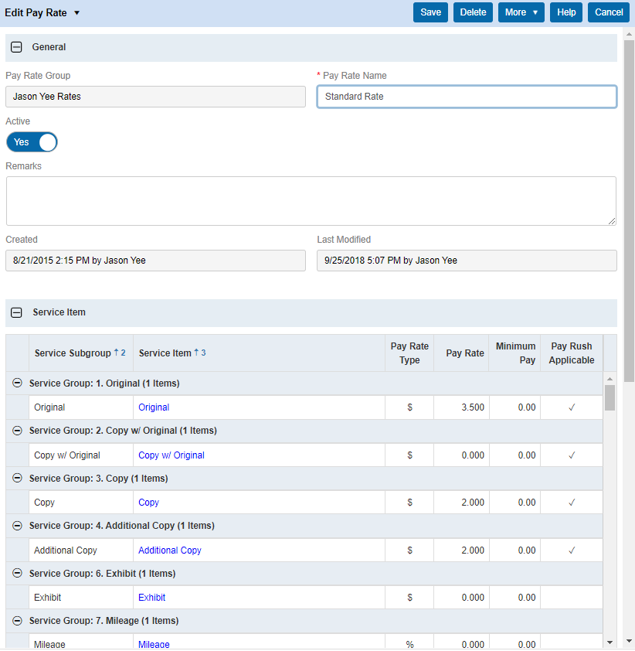Collapse Service Group 6. Exhibit group

(x=18, y=574)
